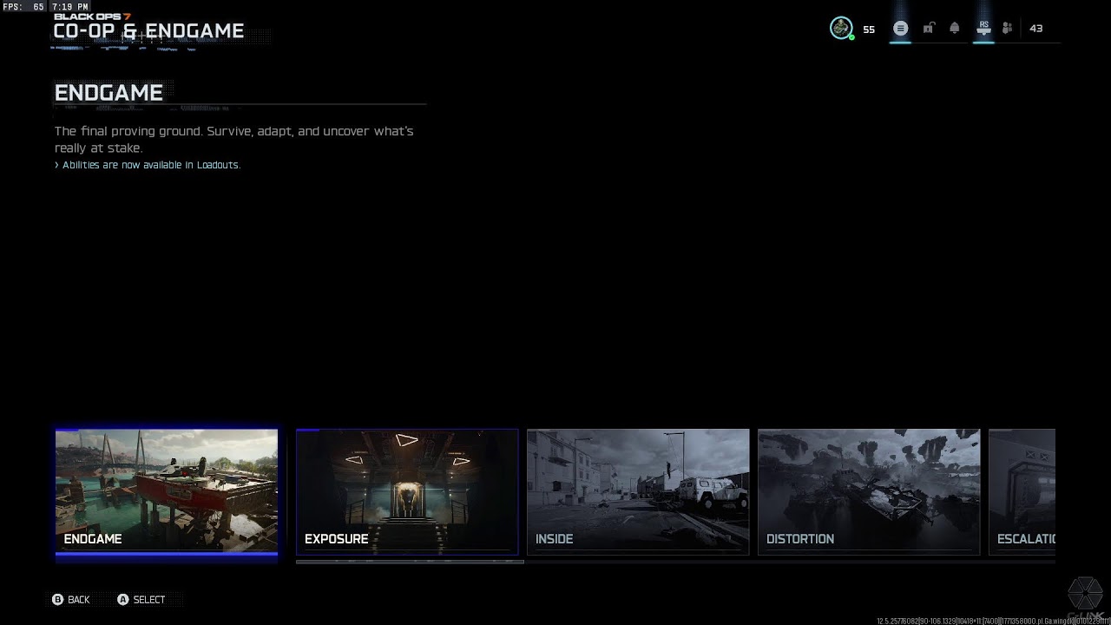Click the Back label

click(79, 600)
